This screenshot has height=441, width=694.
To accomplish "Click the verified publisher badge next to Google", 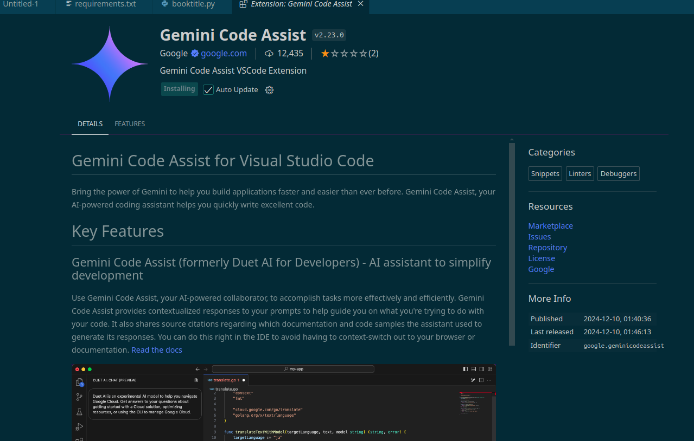I will [x=194, y=53].
